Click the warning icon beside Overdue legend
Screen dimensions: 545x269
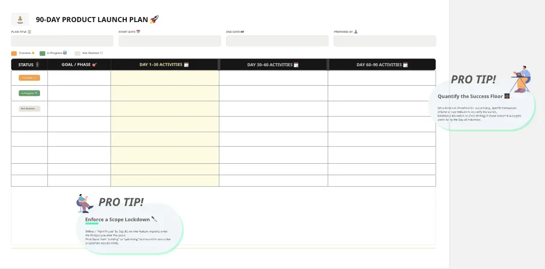[33, 53]
